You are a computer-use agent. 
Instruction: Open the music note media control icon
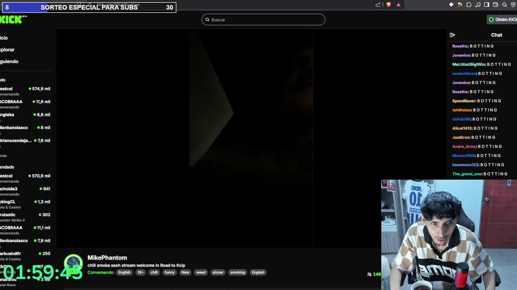point(478,5)
